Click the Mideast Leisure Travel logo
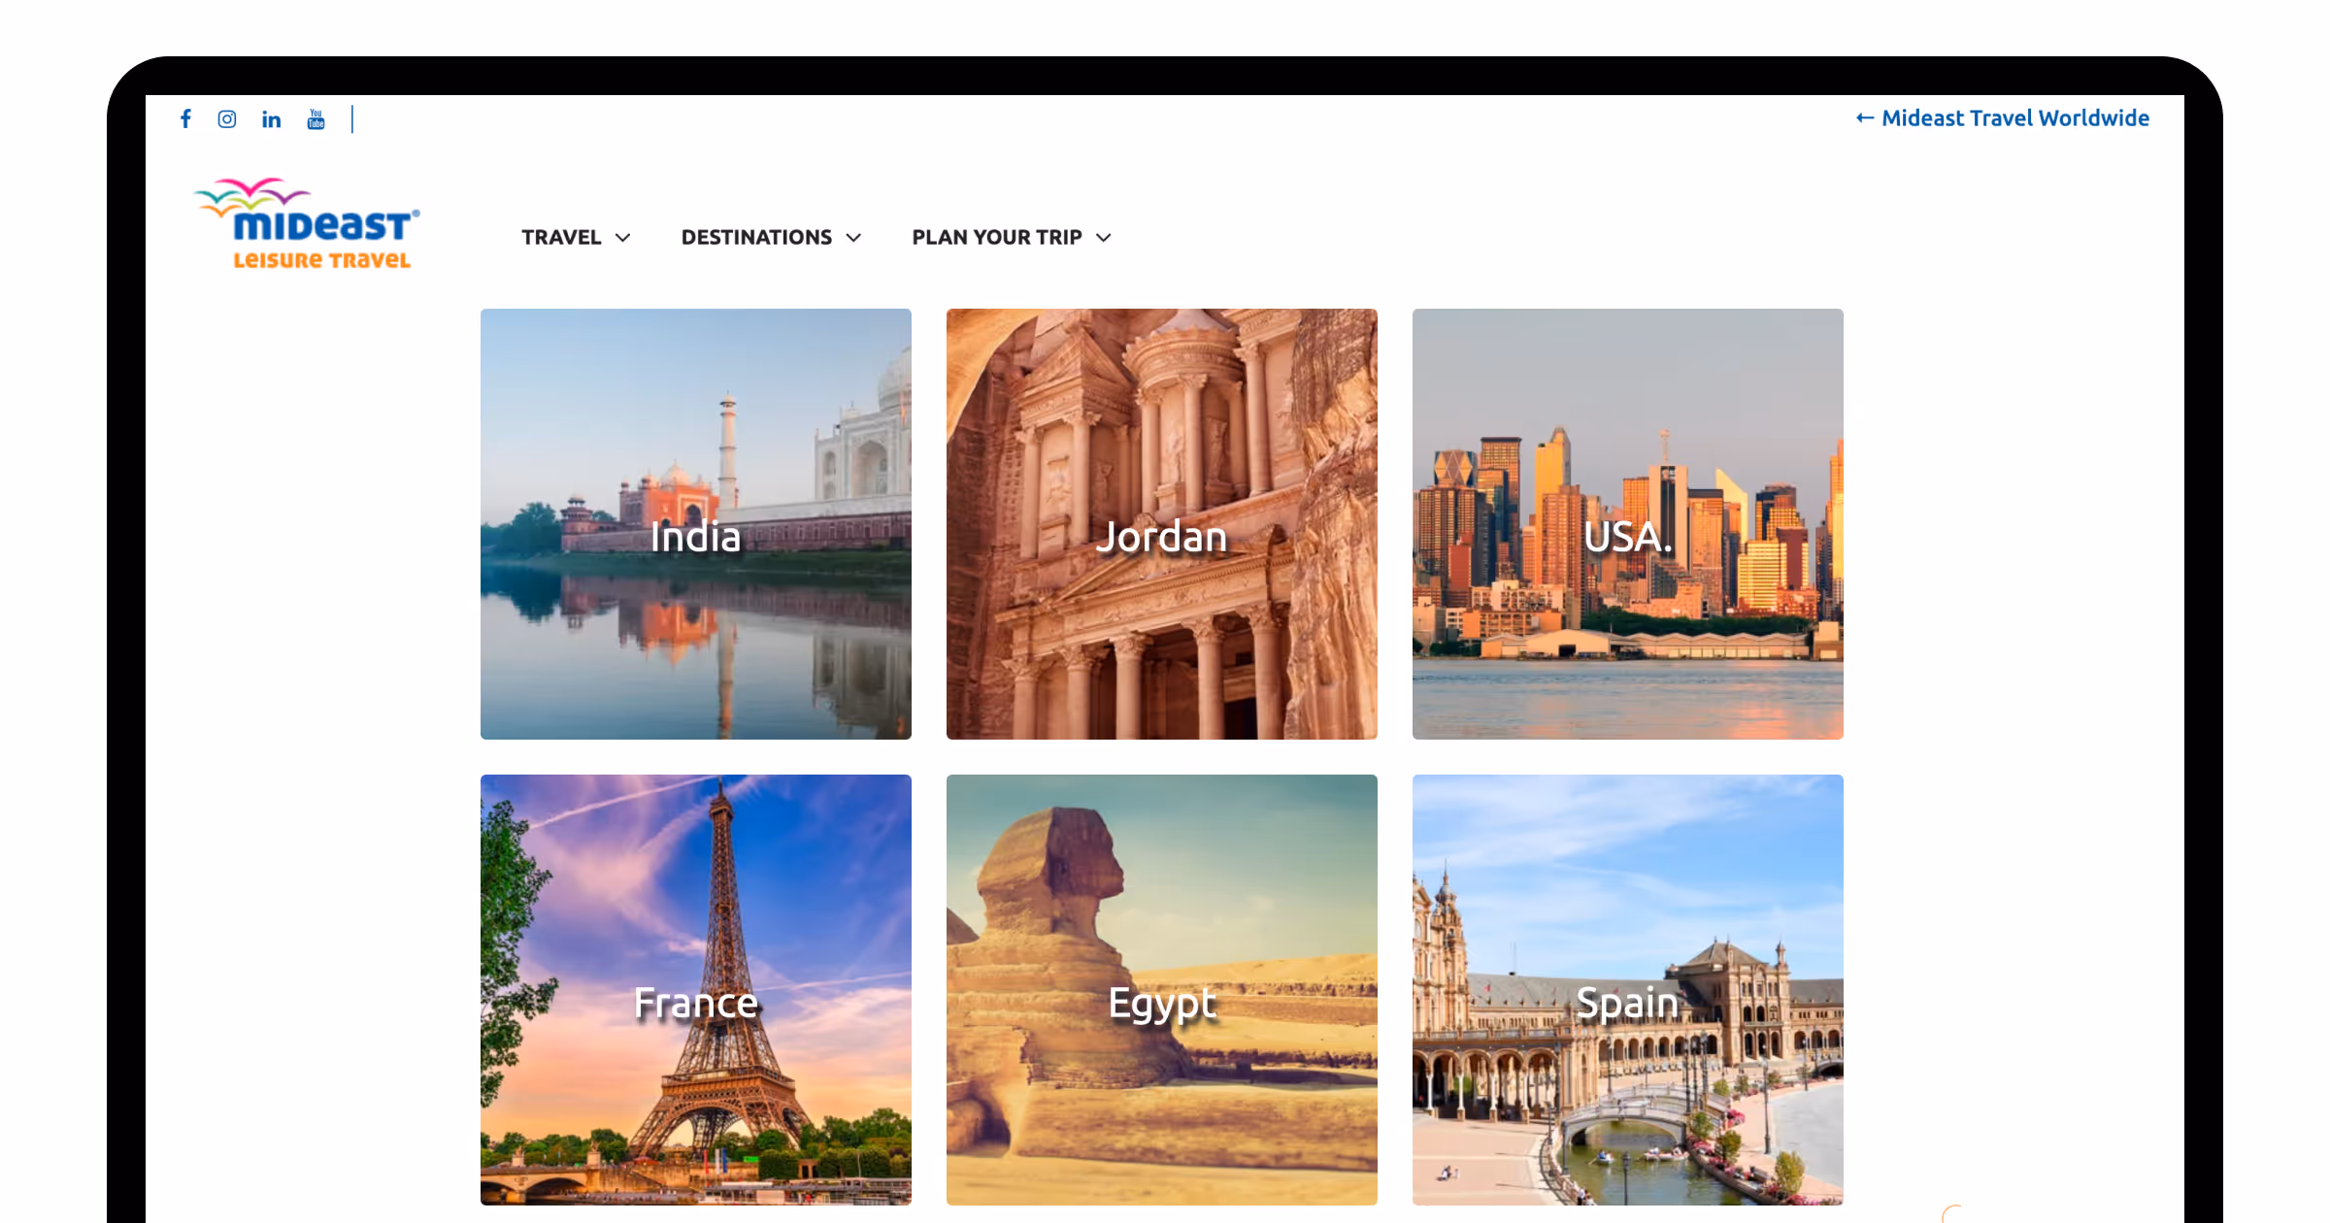Screen dimensions: 2330x1223 coord(307,223)
